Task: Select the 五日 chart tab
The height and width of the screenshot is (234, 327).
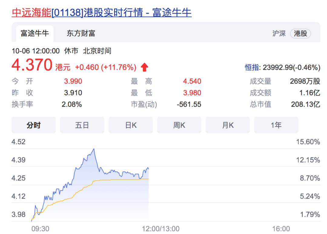Action: 82,125
